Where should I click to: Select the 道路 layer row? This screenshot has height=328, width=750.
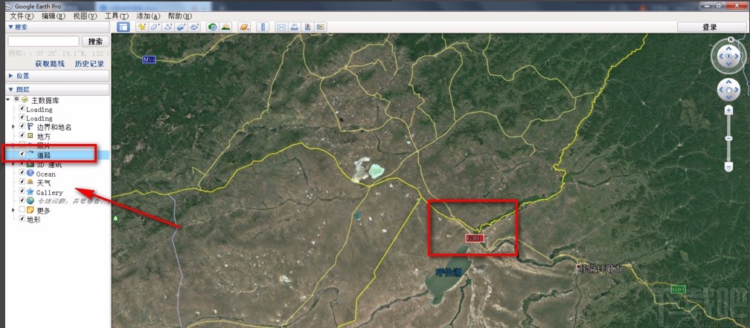(57, 154)
